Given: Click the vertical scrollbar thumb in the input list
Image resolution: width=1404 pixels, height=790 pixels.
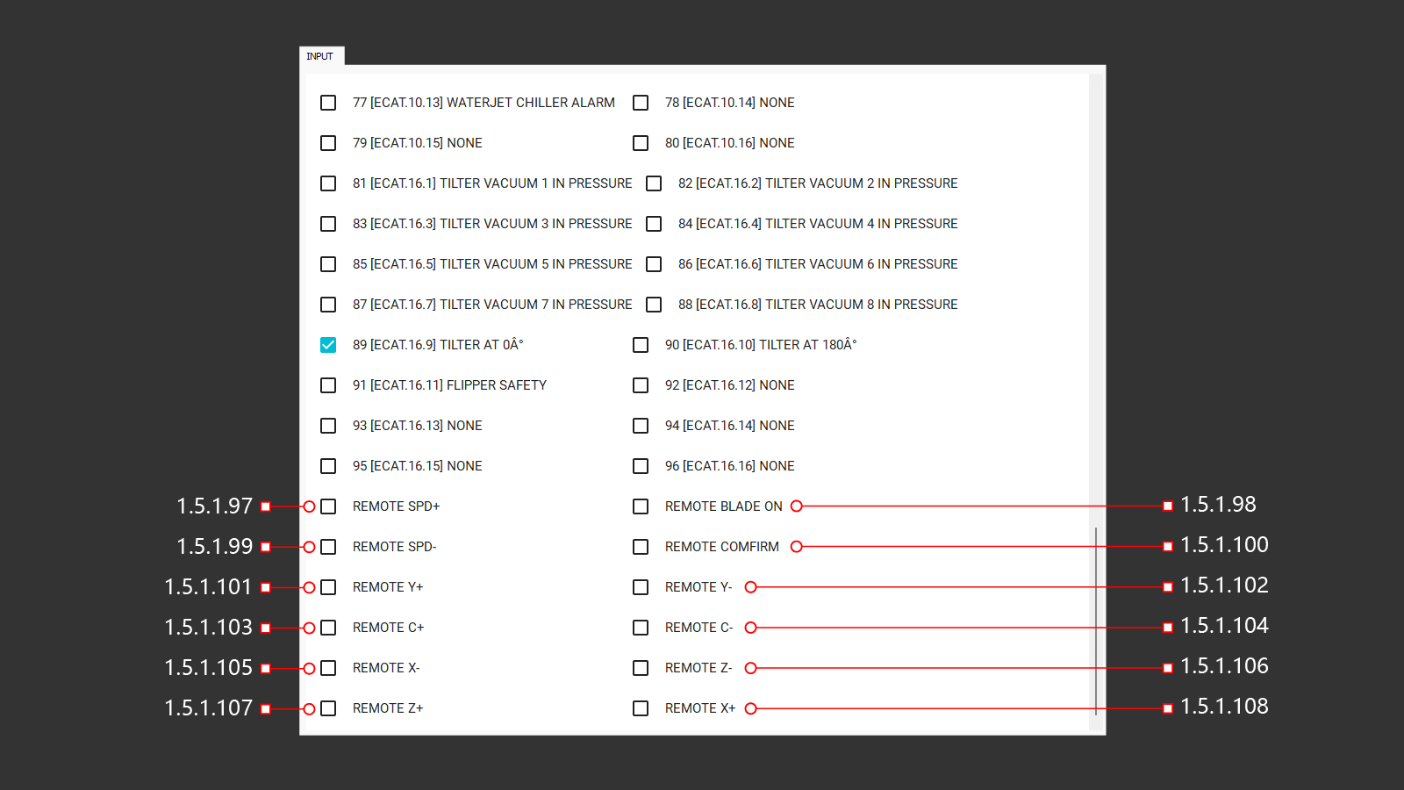Looking at the screenshot, I should click(x=1096, y=621).
